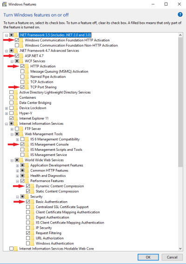The image size is (186, 264).
Task: Click the blue help question mark icon
Action: coord(180,14)
